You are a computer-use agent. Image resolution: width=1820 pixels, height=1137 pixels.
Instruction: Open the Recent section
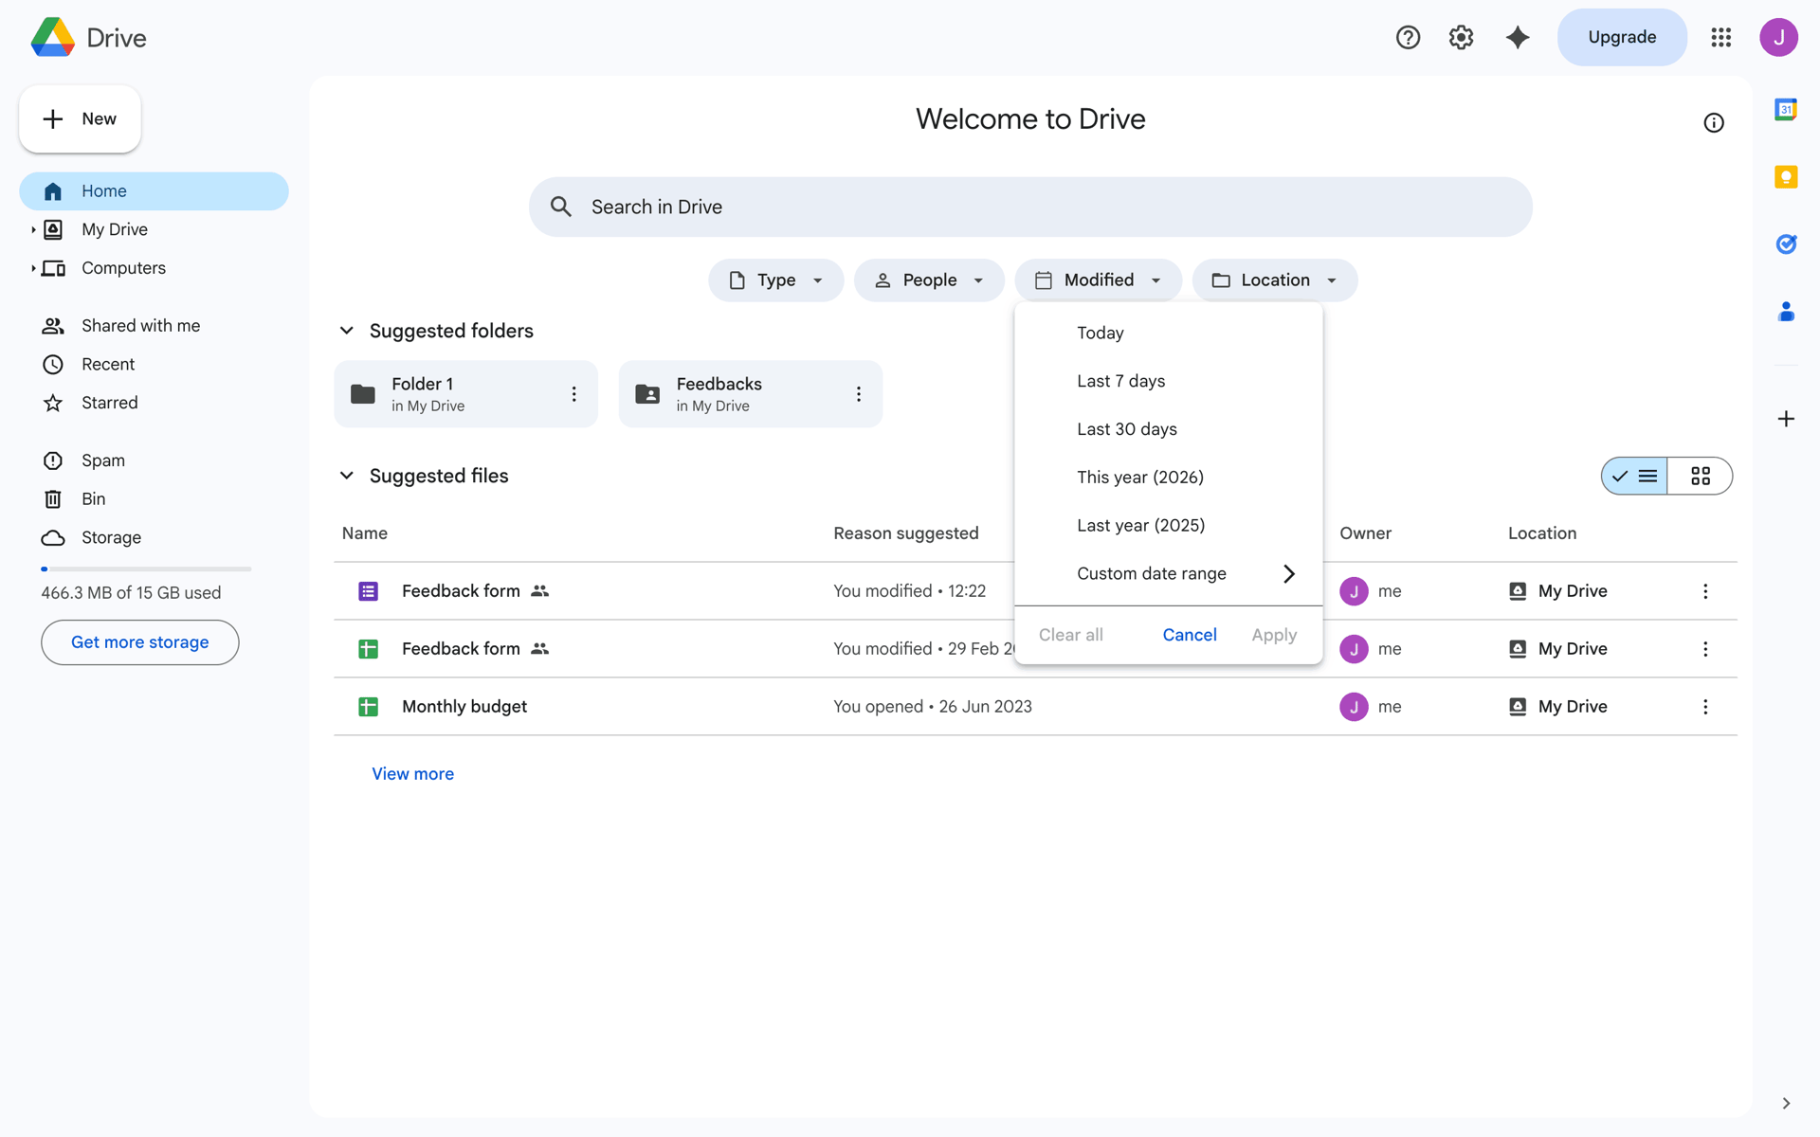pos(154,365)
